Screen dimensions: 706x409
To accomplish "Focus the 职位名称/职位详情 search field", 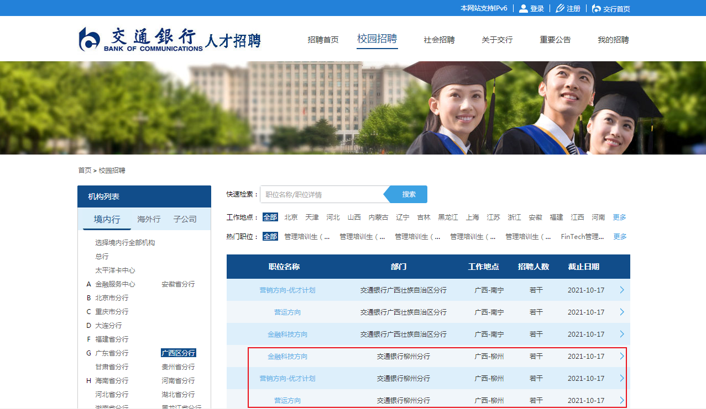I will 322,194.
